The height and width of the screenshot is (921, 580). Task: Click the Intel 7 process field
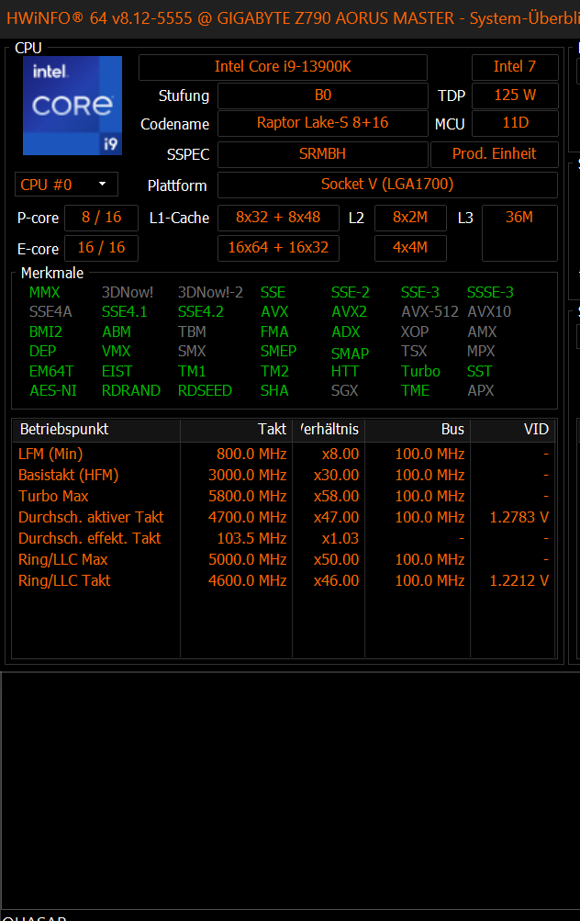click(x=515, y=67)
